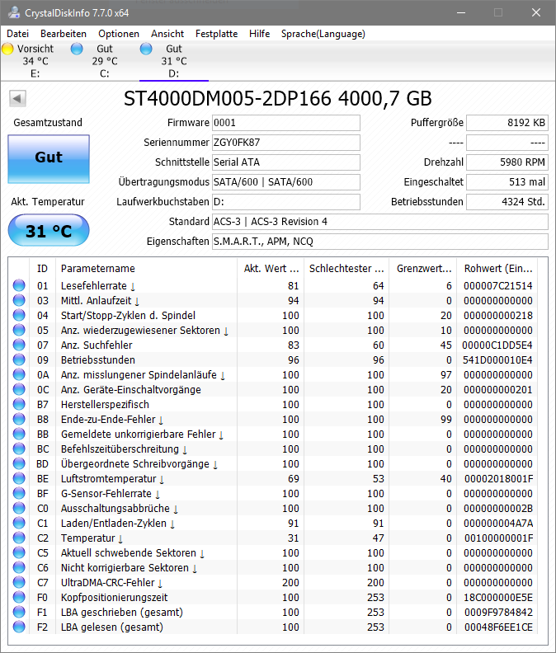Click status orb of misslungener Spindelanläufe row

(x=19, y=374)
